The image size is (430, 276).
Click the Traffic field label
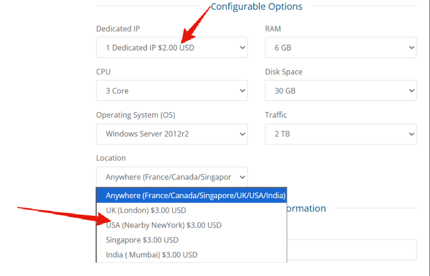click(276, 115)
